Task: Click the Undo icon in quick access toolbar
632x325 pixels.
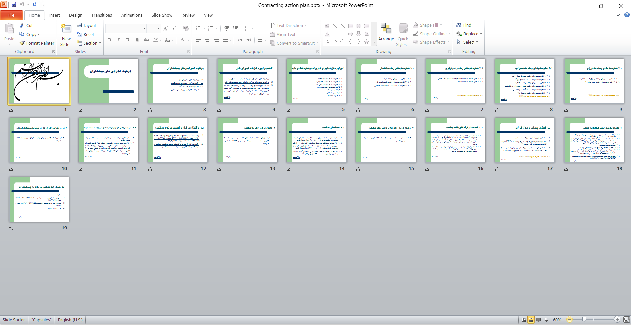Action: pos(22,5)
